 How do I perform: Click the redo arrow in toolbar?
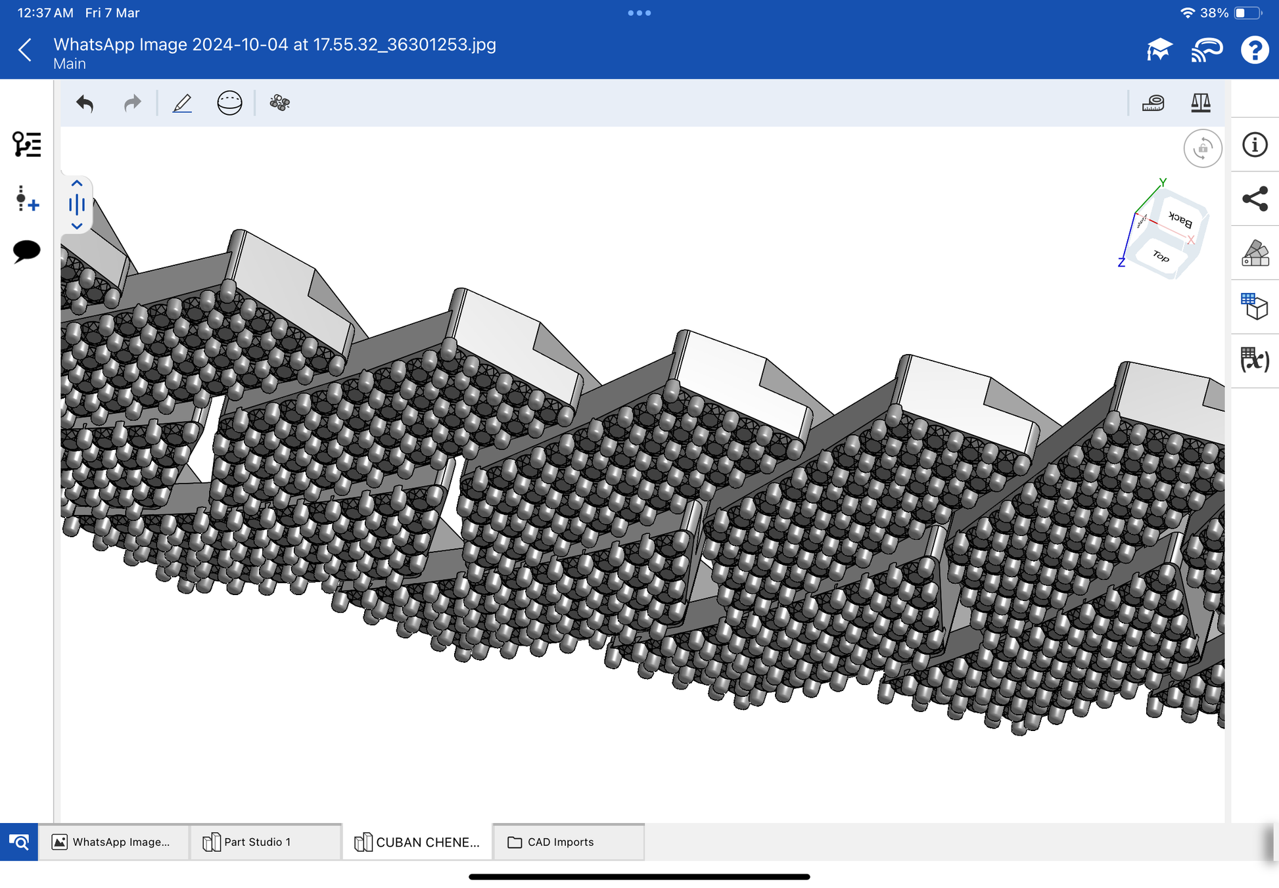click(x=133, y=103)
